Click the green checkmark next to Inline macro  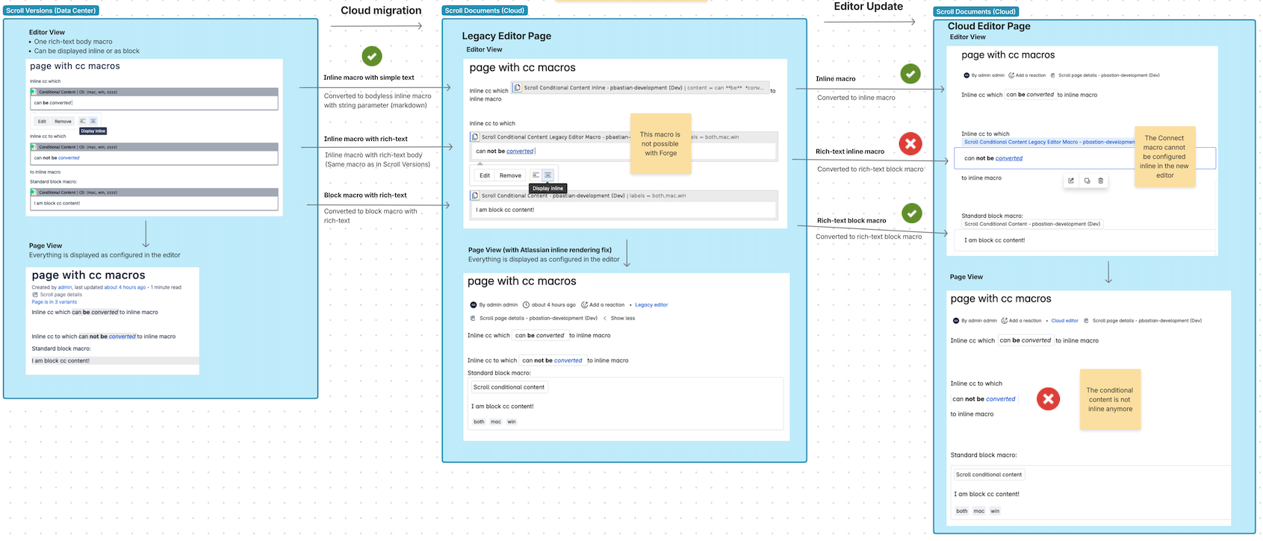click(x=910, y=74)
